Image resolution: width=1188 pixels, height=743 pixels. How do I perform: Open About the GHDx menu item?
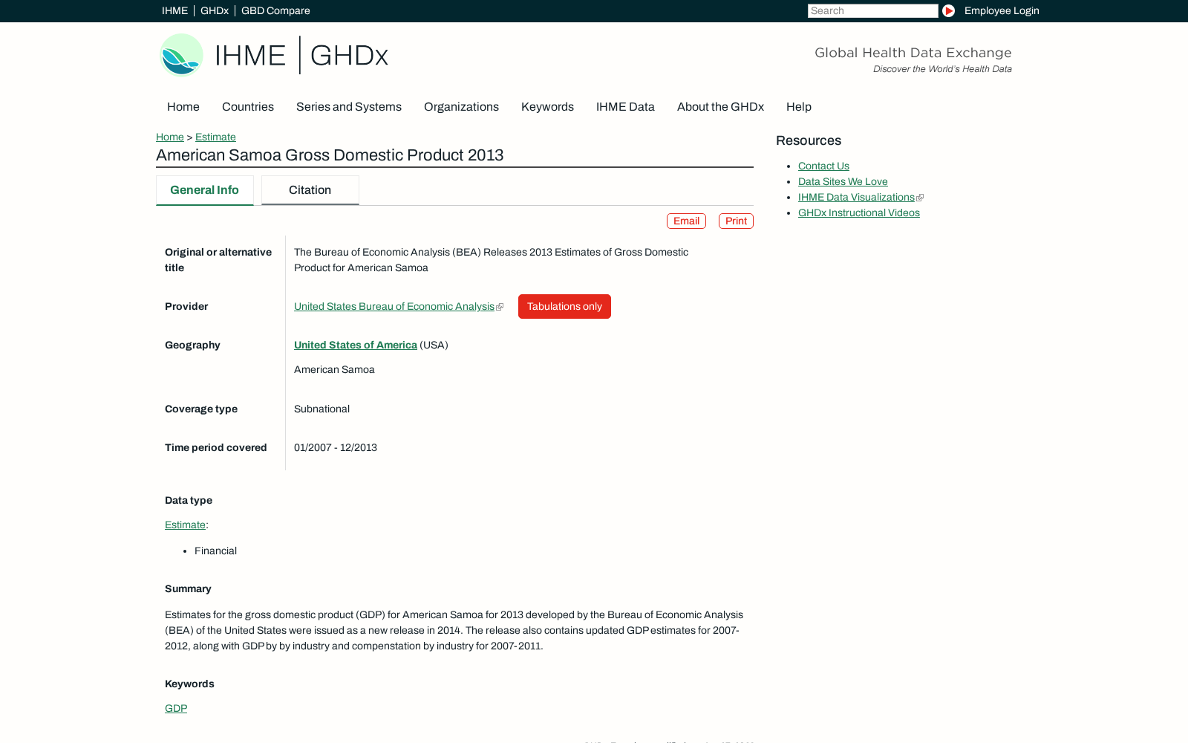[720, 107]
